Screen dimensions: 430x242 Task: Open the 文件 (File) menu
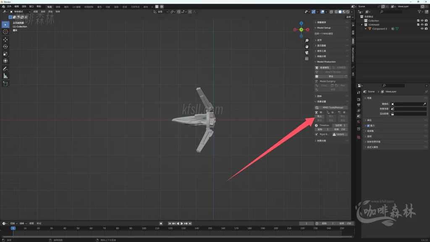point(9,7)
